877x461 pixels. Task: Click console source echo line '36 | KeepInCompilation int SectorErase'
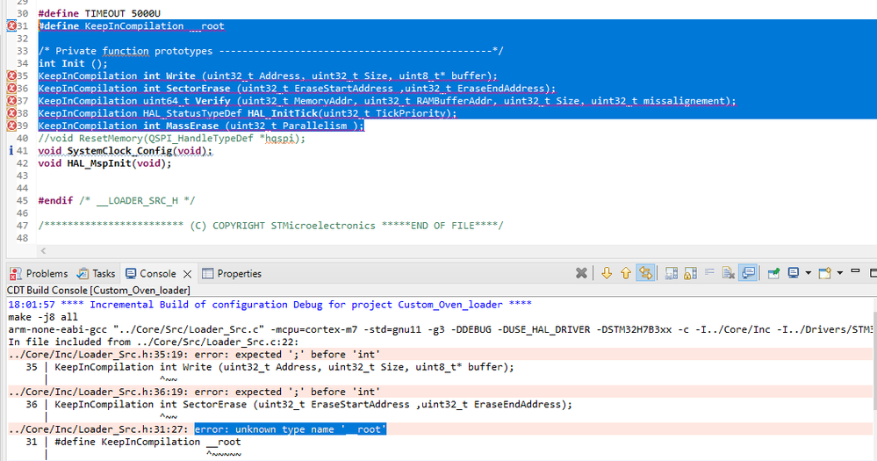[298, 404]
